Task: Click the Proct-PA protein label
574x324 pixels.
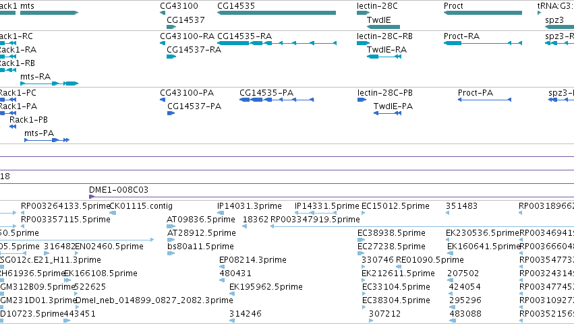Action: [476, 93]
